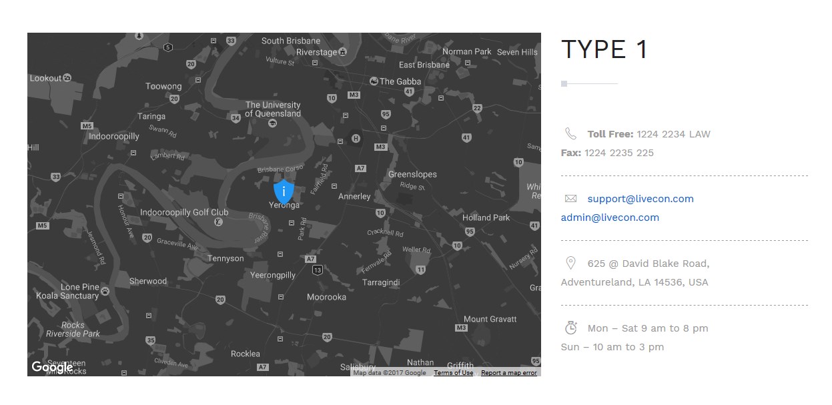Image resolution: width=832 pixels, height=405 pixels.
Task: Click the clock icon beside opening hours
Action: 570,328
